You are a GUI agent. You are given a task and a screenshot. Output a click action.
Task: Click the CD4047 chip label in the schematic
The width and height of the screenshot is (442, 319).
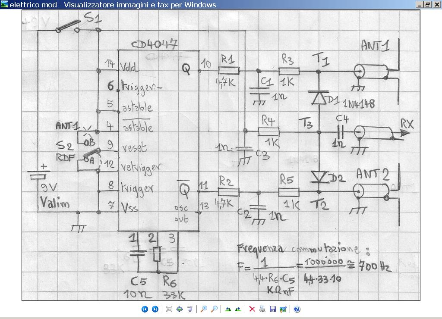pos(155,44)
